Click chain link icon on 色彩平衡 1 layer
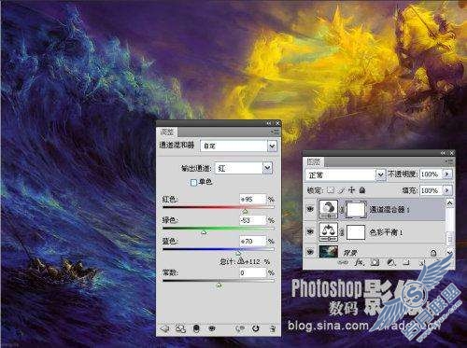Image resolution: width=467 pixels, height=348 pixels. pyautogui.click(x=342, y=231)
